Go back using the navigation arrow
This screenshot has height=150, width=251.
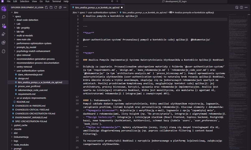(112, 1)
